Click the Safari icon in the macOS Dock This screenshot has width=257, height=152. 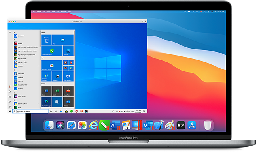[71, 125]
